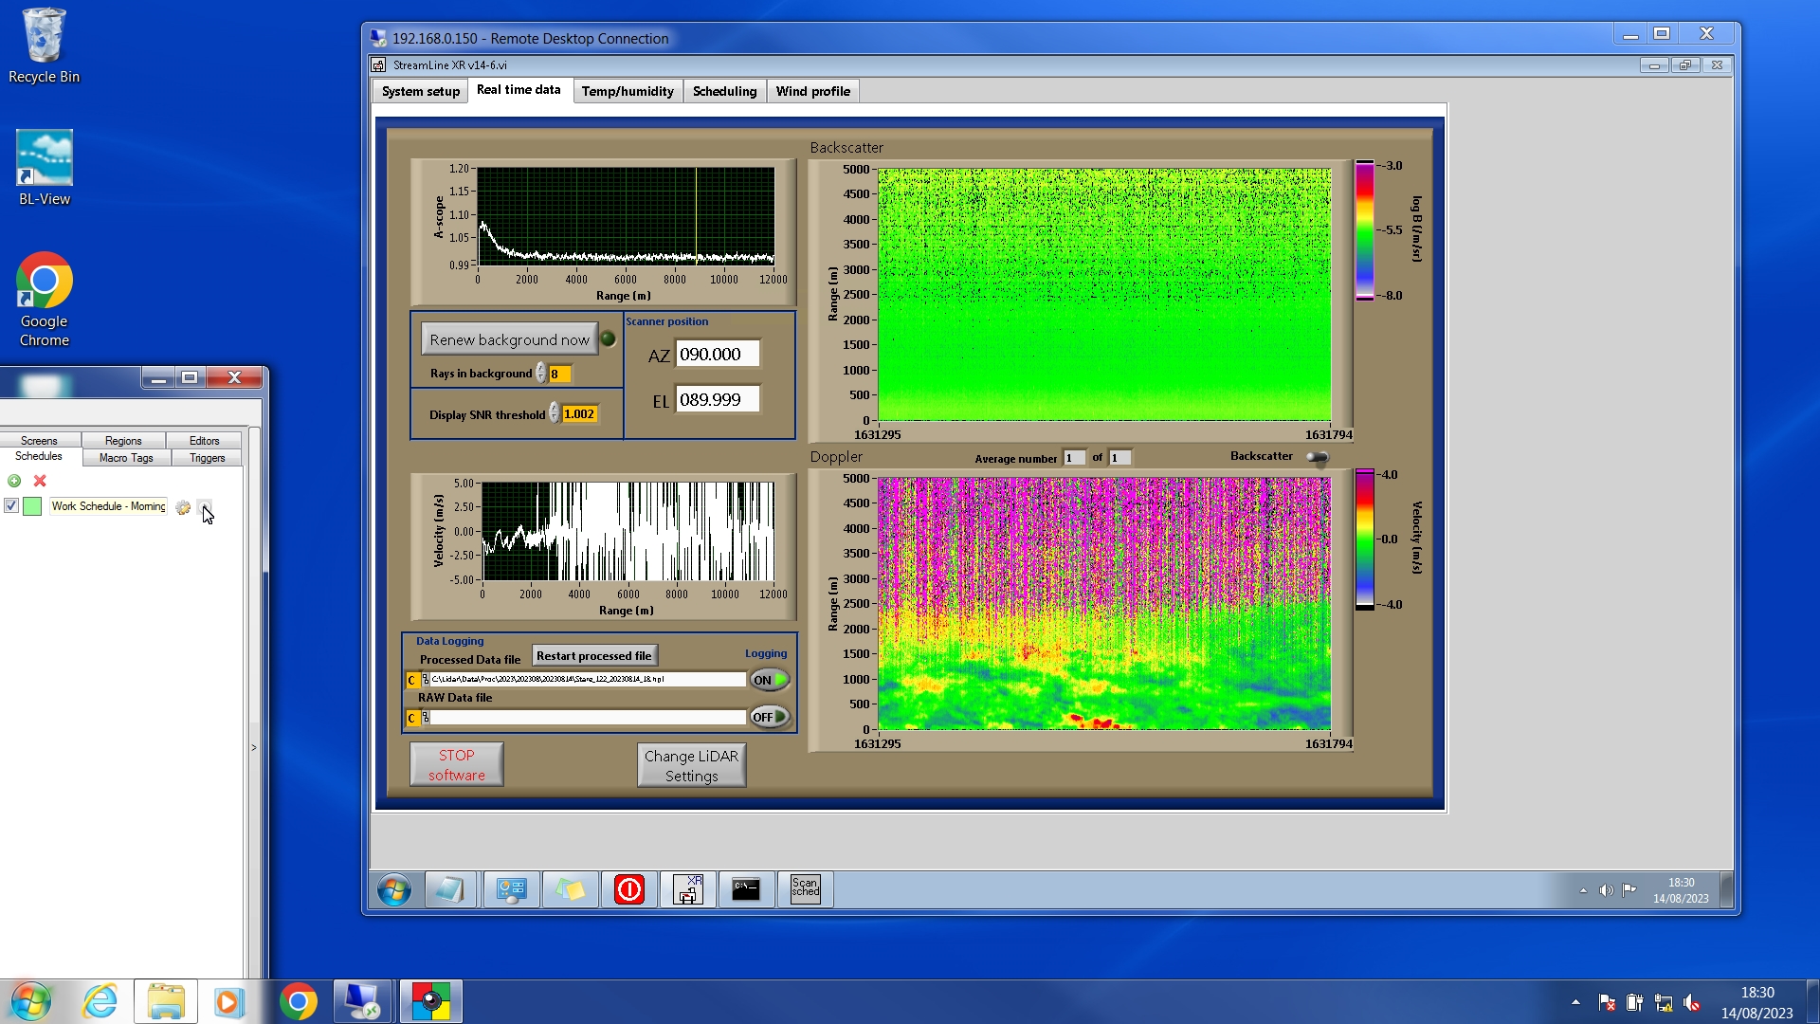Toggle processed data Logging ON switch
The width and height of the screenshot is (1820, 1024).
tap(769, 680)
